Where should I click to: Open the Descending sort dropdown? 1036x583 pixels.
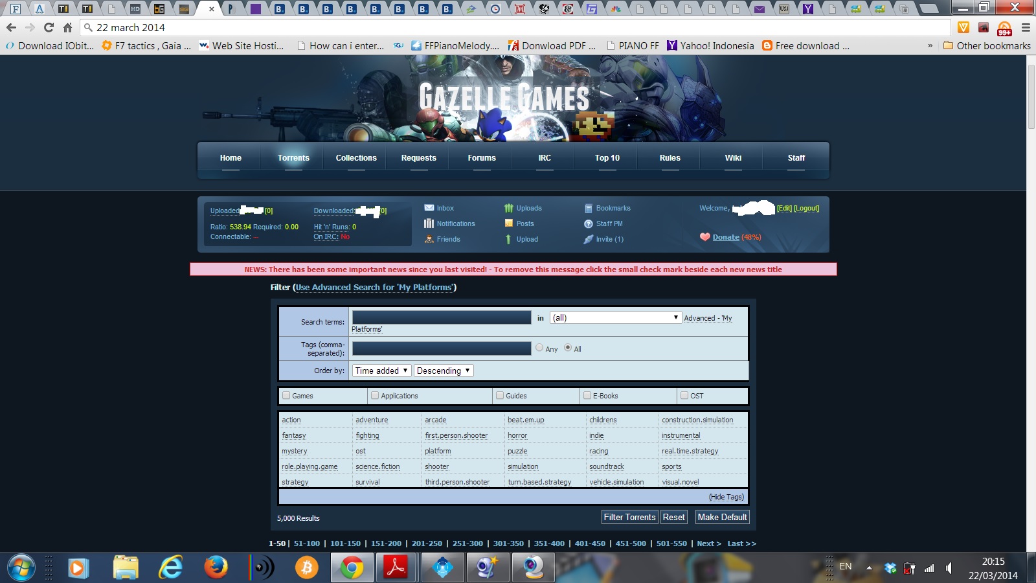444,371
